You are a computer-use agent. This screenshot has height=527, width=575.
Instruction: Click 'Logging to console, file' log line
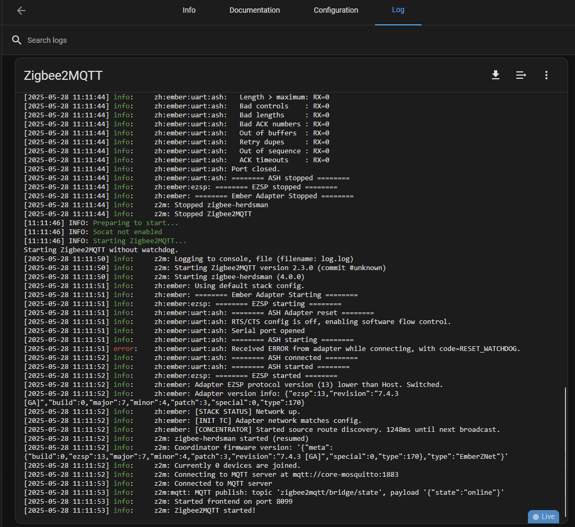click(x=188, y=258)
